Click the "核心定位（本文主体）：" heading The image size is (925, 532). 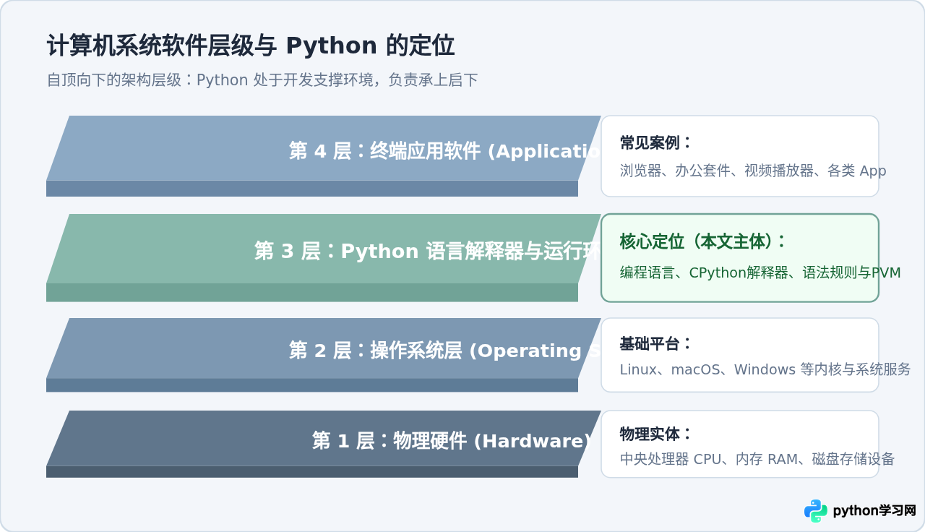coord(703,242)
